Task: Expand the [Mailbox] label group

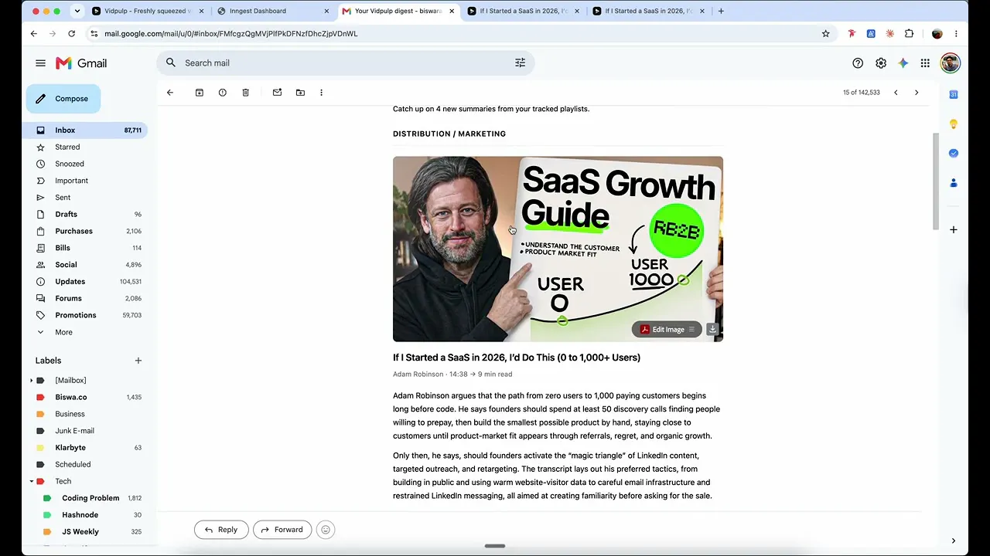Action: (32, 381)
